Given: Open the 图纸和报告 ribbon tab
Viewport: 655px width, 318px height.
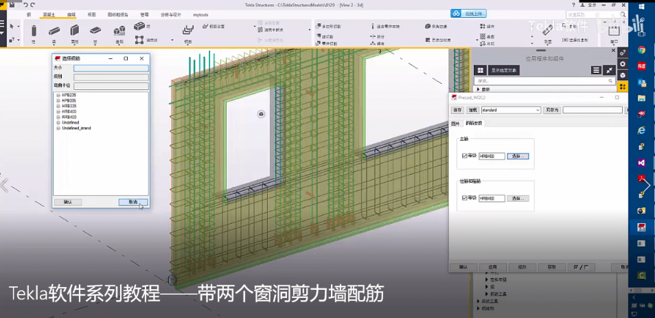Looking at the screenshot, I should (118, 14).
